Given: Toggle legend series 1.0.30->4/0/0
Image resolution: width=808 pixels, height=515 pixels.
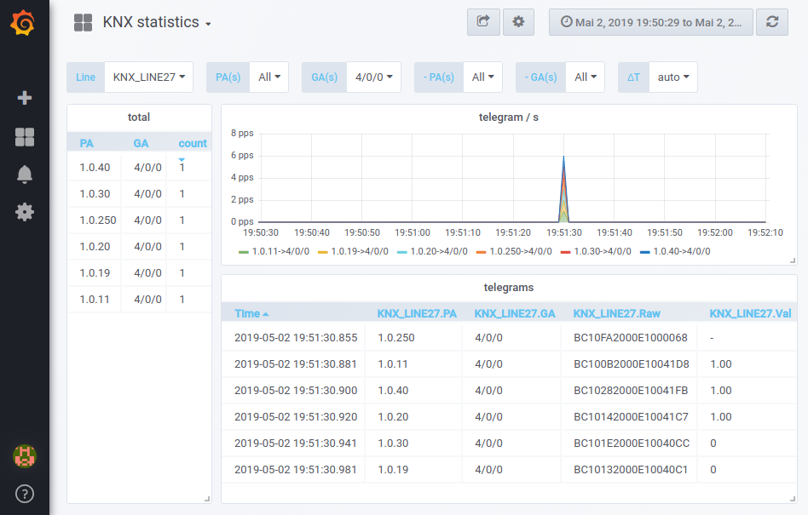Looking at the screenshot, I should pyautogui.click(x=603, y=252).
